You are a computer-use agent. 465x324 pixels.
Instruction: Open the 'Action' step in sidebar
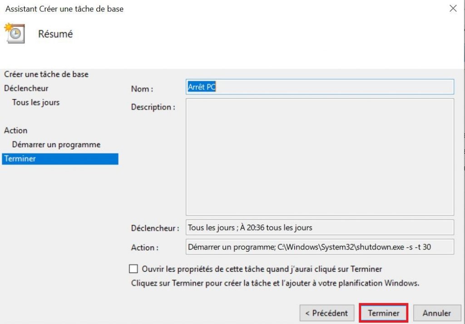(16, 130)
